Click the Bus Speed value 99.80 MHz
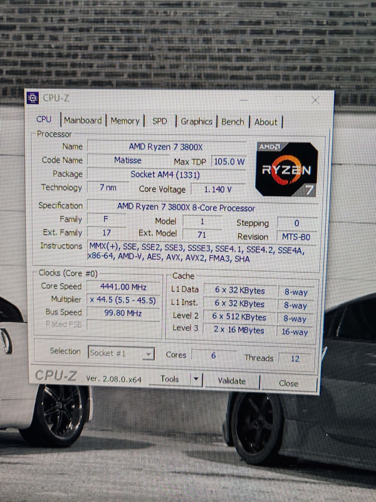Viewport: 376px width, 502px height. (123, 312)
